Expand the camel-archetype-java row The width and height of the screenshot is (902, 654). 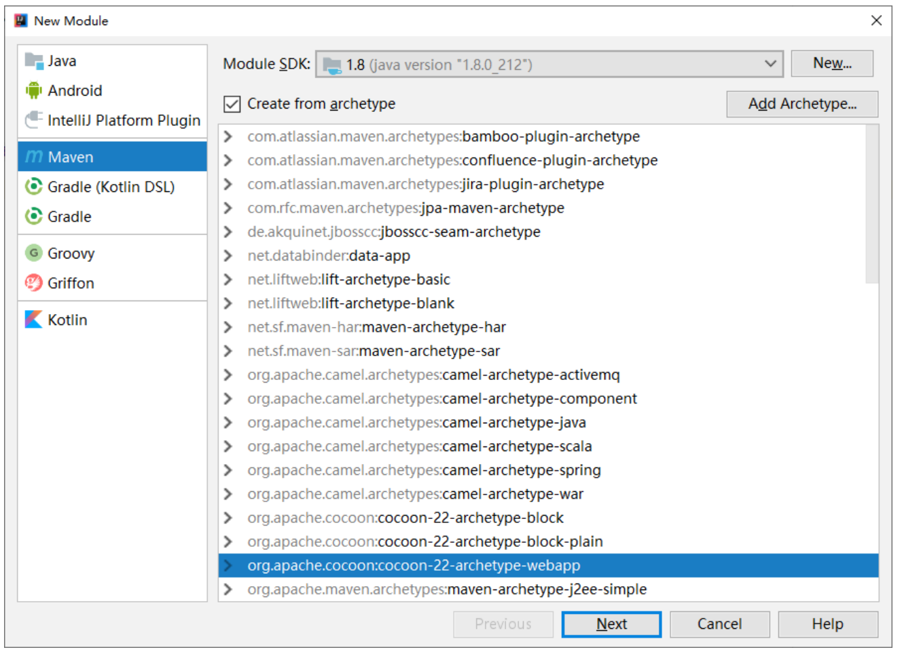[x=228, y=423]
